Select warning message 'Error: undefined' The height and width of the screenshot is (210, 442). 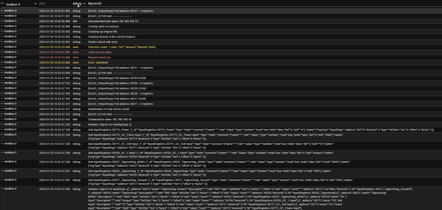98,63
